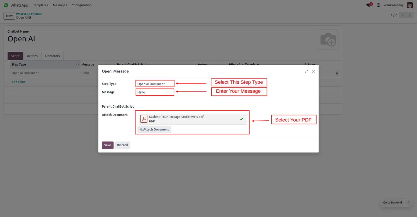Screen dimensions: 417x217
Task: Click the Hello cell in table
Action: point(85,73)
